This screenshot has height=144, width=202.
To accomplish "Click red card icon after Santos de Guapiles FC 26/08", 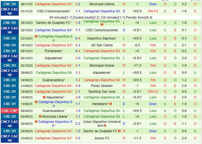I will [119, 131].
